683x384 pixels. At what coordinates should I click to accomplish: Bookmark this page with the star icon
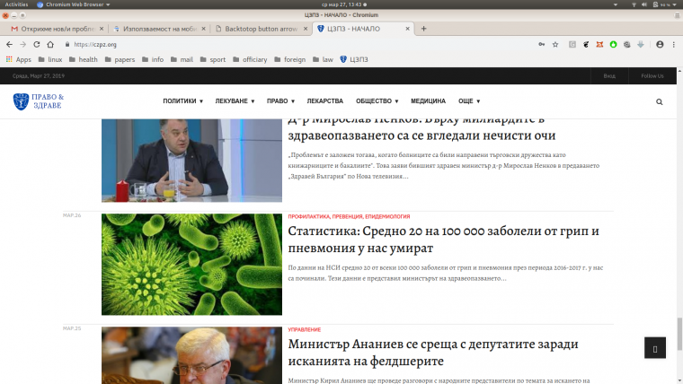[x=555, y=44]
